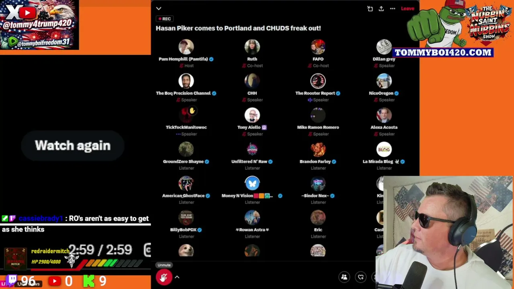Collapse the Space with the top-left chevron
The width and height of the screenshot is (514, 289).
[x=159, y=8]
